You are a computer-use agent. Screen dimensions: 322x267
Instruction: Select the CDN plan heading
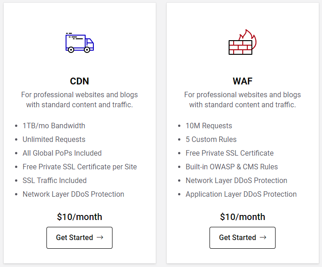(x=79, y=81)
